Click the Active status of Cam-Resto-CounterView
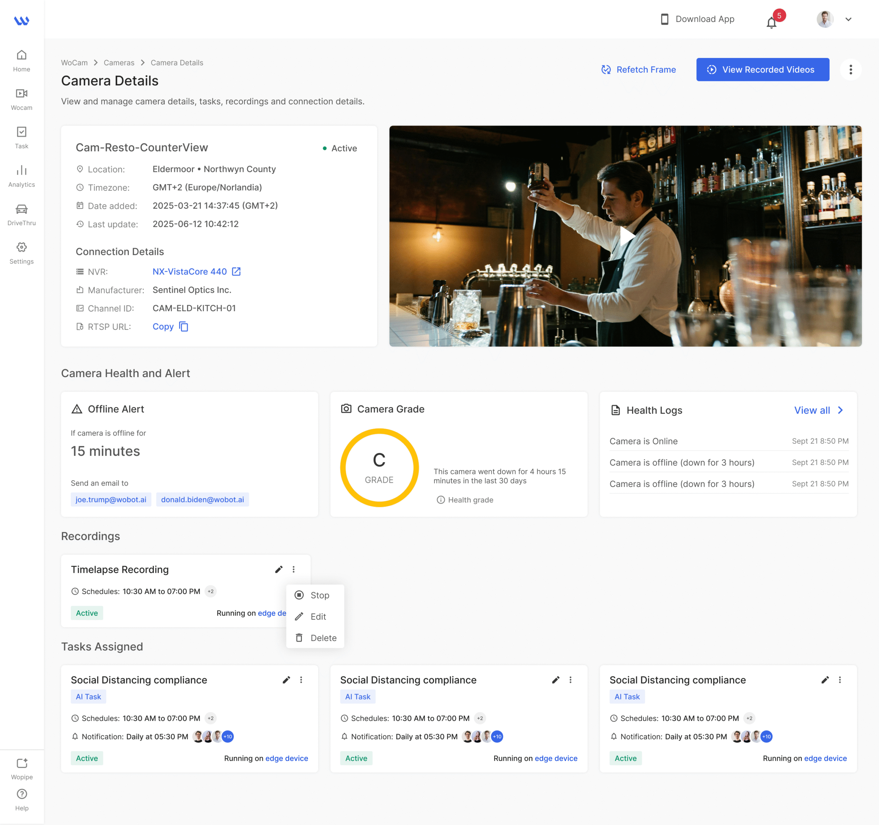Viewport: 879px width, 825px height. click(x=340, y=149)
